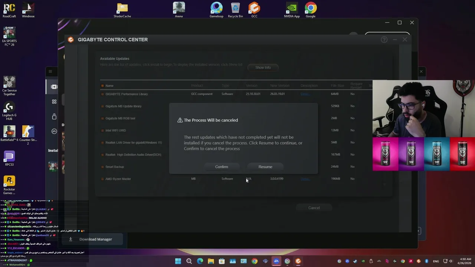
Task: Click the Available Updates heading
Action: [x=114, y=59]
